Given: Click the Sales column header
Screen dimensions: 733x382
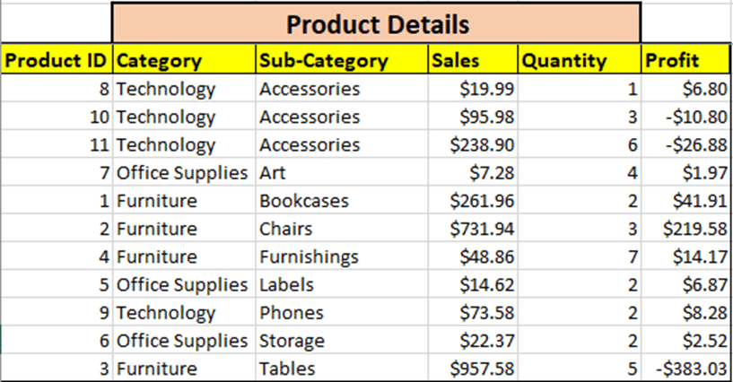Looking at the screenshot, I should [x=473, y=59].
